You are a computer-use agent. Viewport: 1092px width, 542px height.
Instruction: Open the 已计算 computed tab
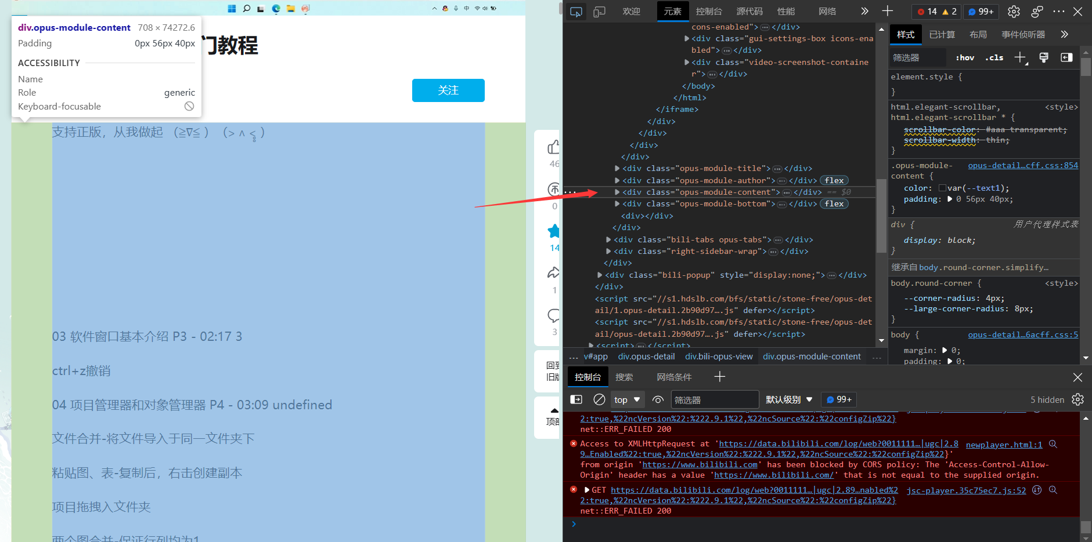click(x=942, y=35)
